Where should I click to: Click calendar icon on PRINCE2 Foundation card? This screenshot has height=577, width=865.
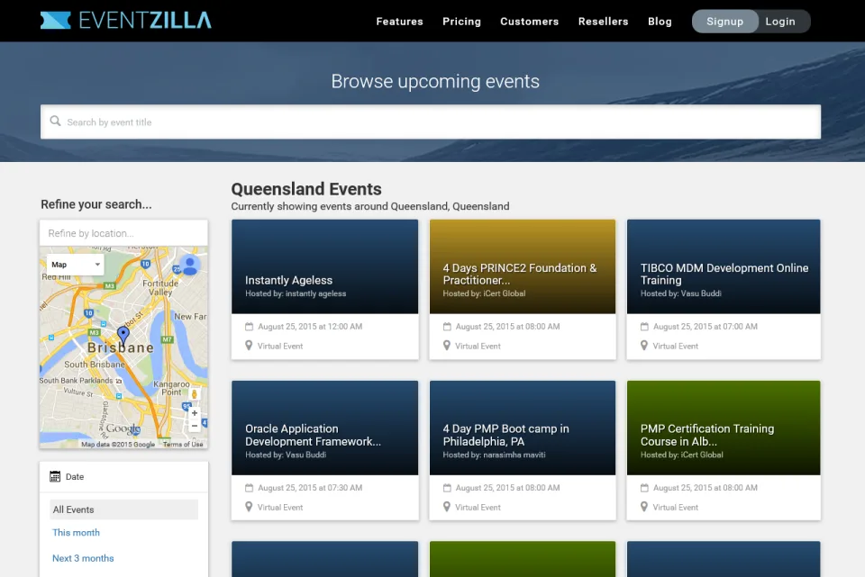pyautogui.click(x=447, y=326)
